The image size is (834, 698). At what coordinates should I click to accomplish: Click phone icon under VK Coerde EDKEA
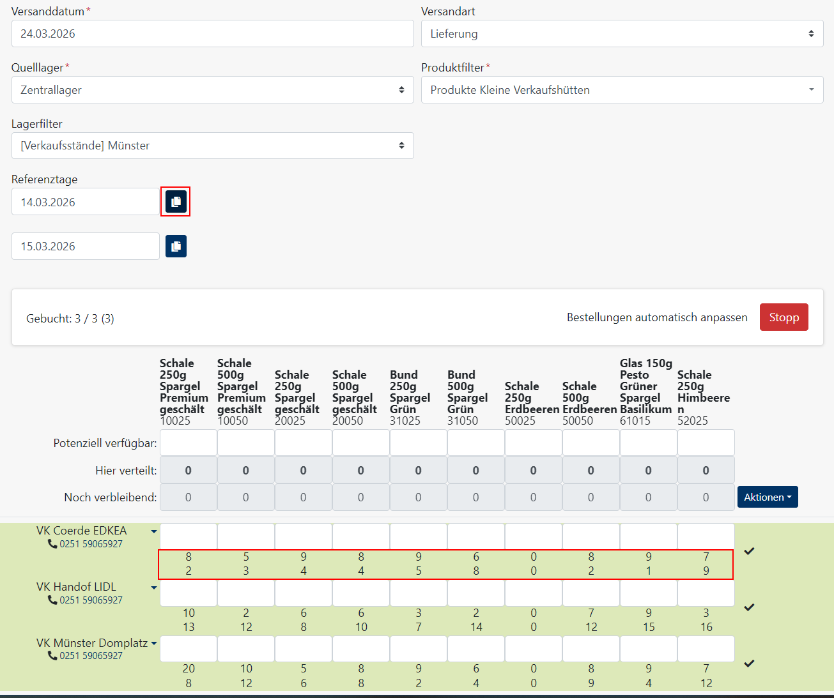52,544
